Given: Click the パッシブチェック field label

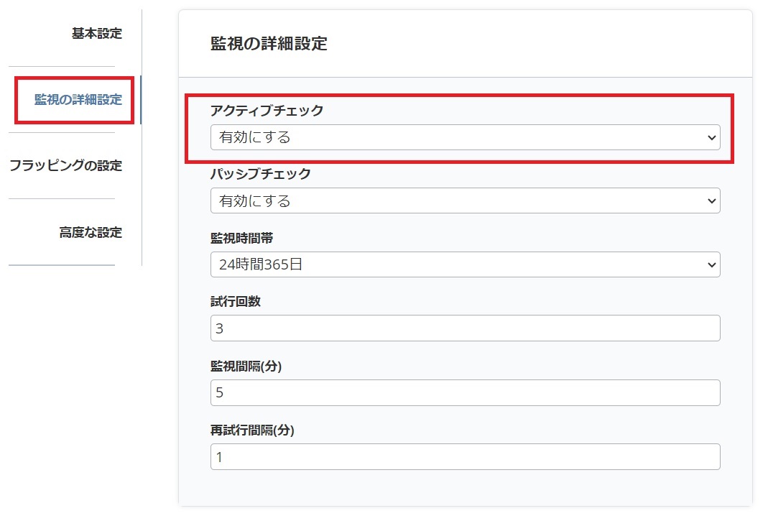Looking at the screenshot, I should point(260,174).
